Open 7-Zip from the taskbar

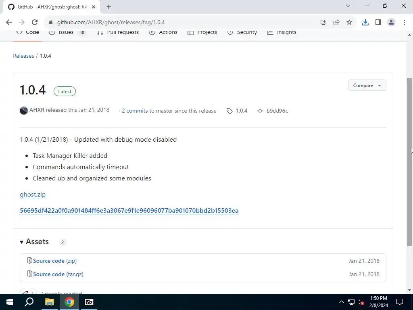tap(89, 302)
